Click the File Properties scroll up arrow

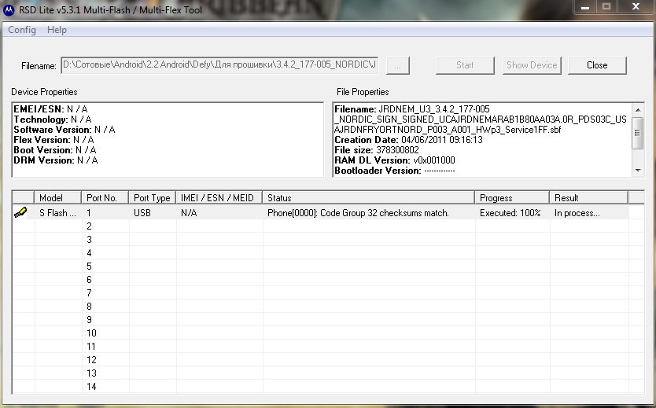click(638, 110)
